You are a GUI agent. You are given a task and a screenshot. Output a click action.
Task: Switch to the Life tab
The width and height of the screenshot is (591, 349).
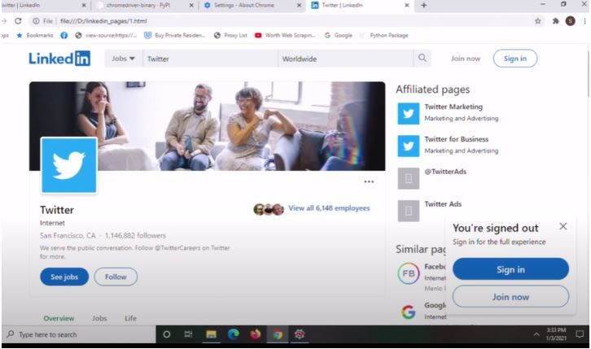[x=130, y=318]
